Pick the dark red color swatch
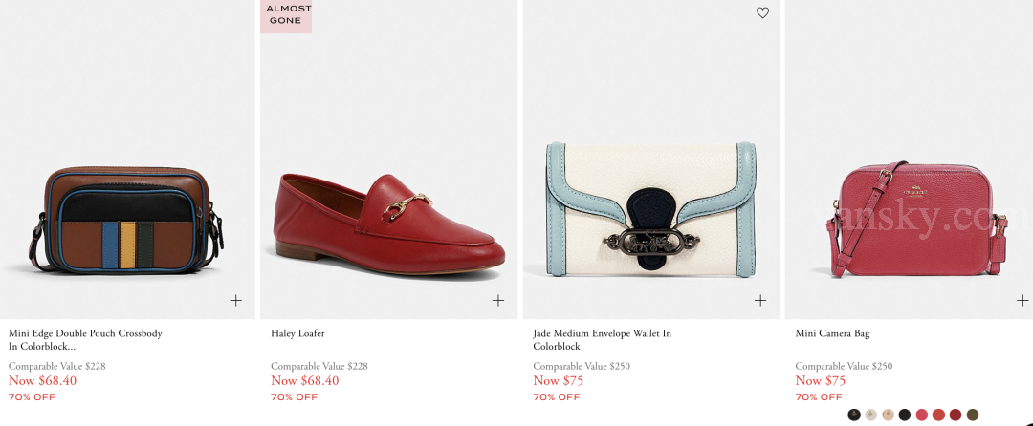Viewport: 1033px width, 426px height. [956, 415]
